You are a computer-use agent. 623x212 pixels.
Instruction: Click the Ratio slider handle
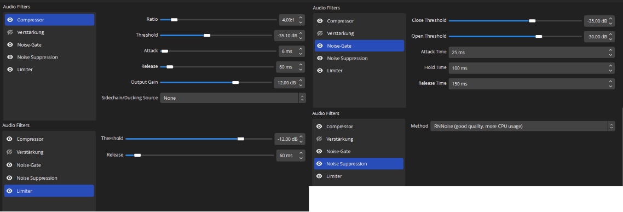pyautogui.click(x=174, y=20)
